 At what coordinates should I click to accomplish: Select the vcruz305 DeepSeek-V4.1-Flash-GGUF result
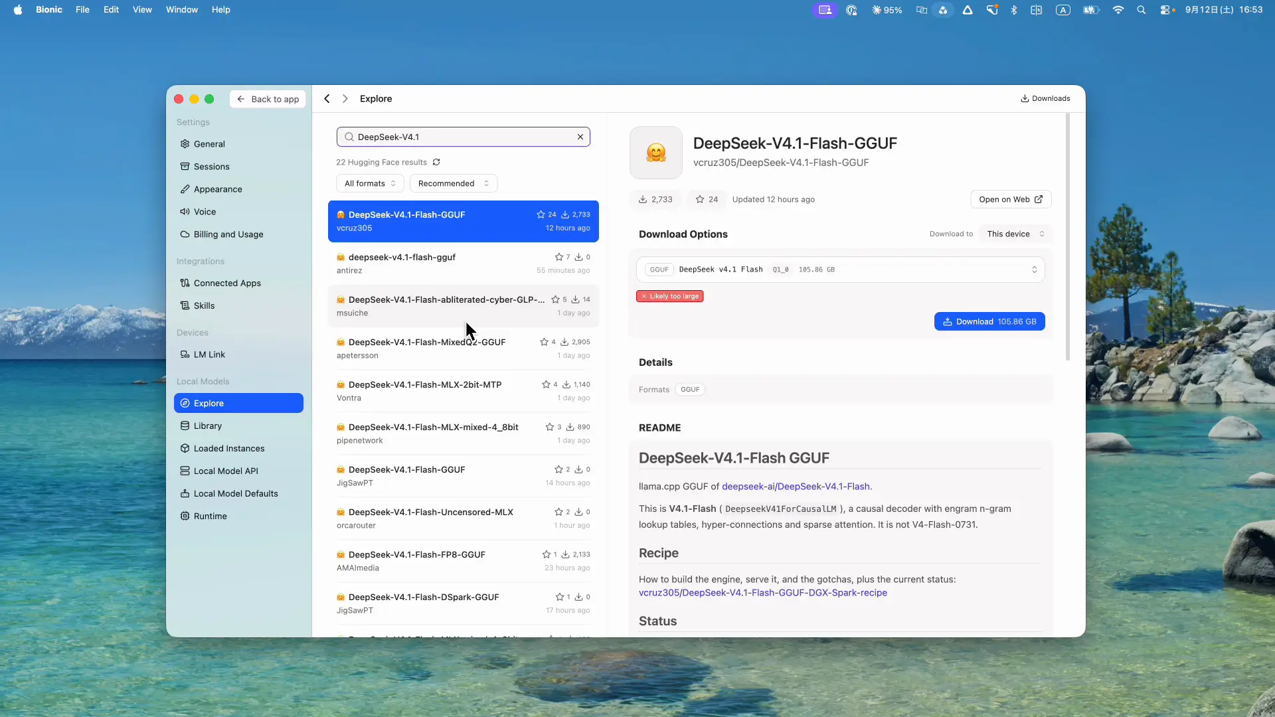click(463, 221)
